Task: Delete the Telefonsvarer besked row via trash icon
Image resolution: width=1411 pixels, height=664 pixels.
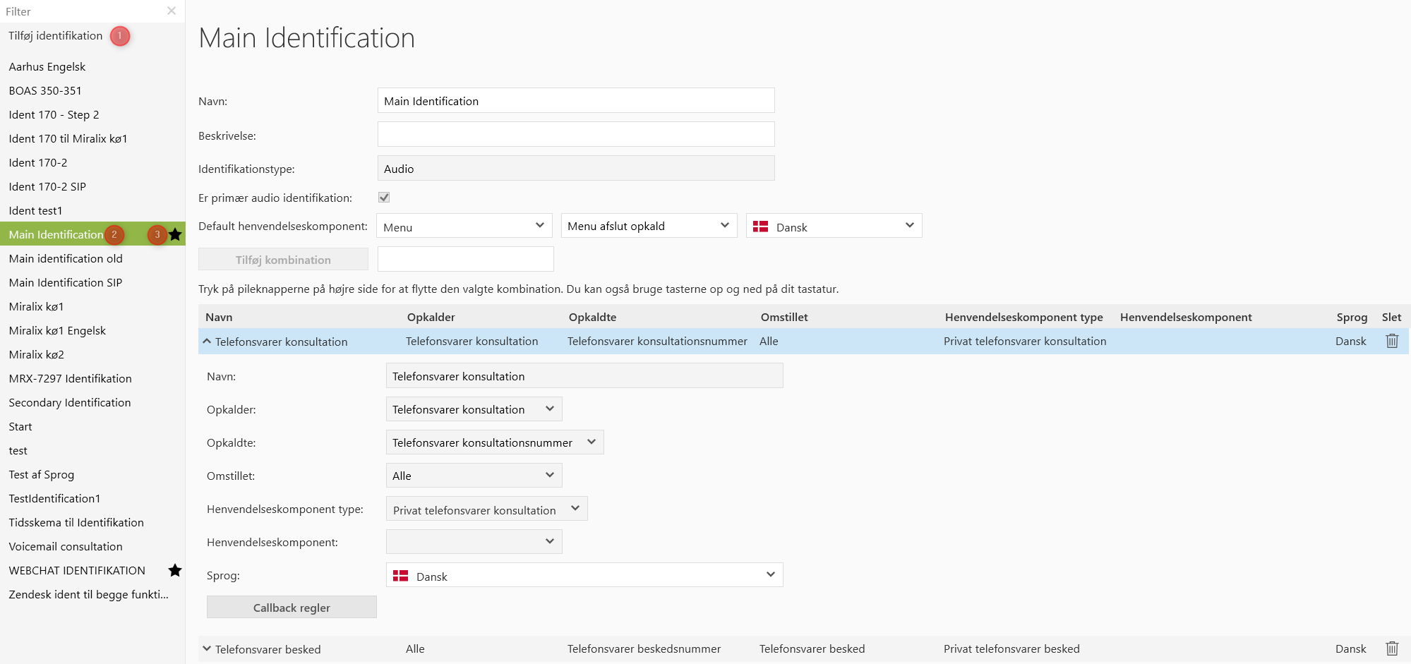Action: tap(1391, 648)
